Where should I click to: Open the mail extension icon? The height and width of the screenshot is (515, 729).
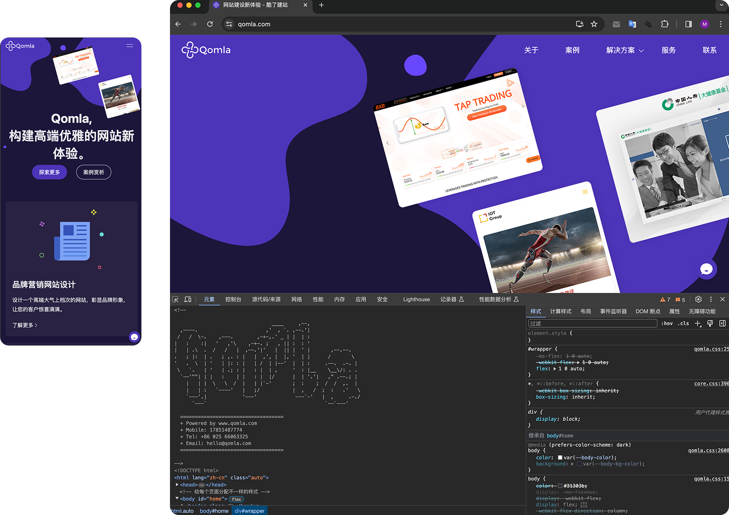click(x=616, y=24)
